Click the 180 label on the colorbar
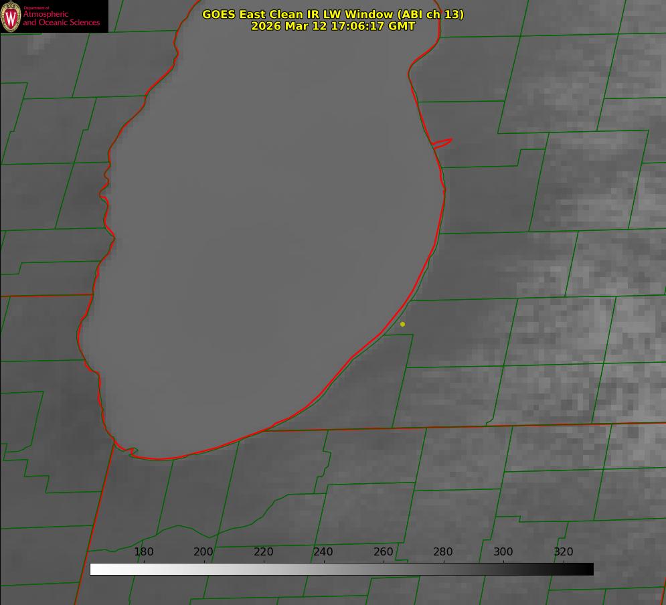Image resolution: width=666 pixels, height=605 pixels. [144, 551]
